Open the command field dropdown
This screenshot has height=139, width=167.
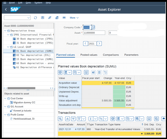28,18
